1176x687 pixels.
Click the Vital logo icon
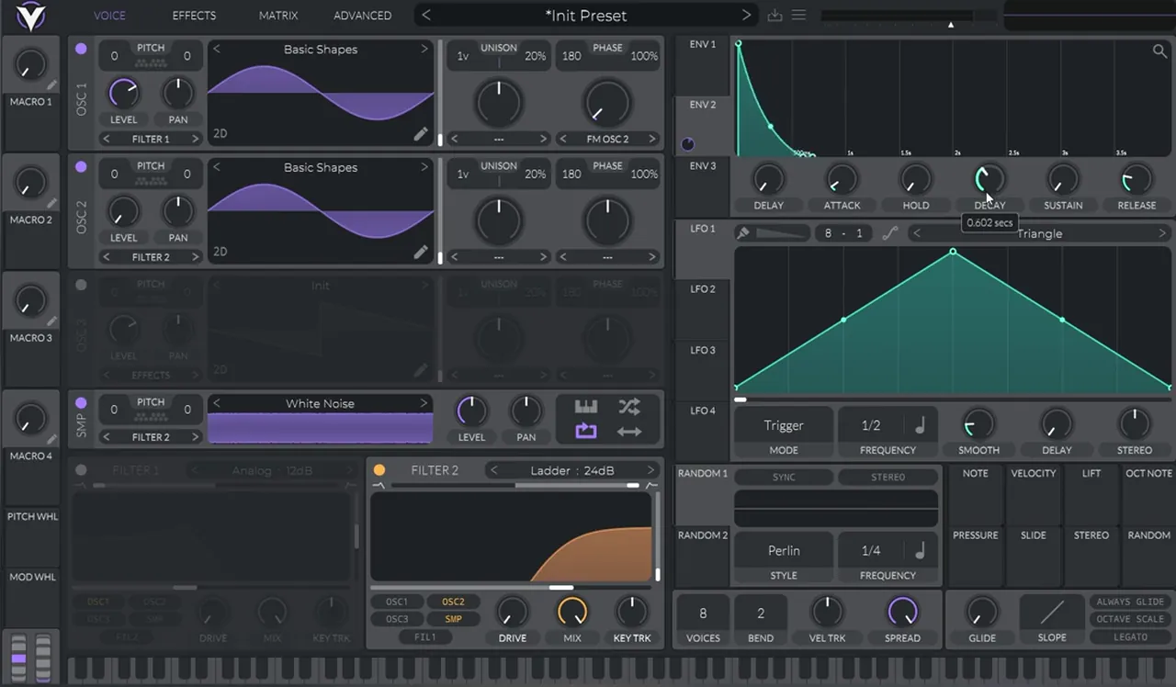pyautogui.click(x=30, y=16)
